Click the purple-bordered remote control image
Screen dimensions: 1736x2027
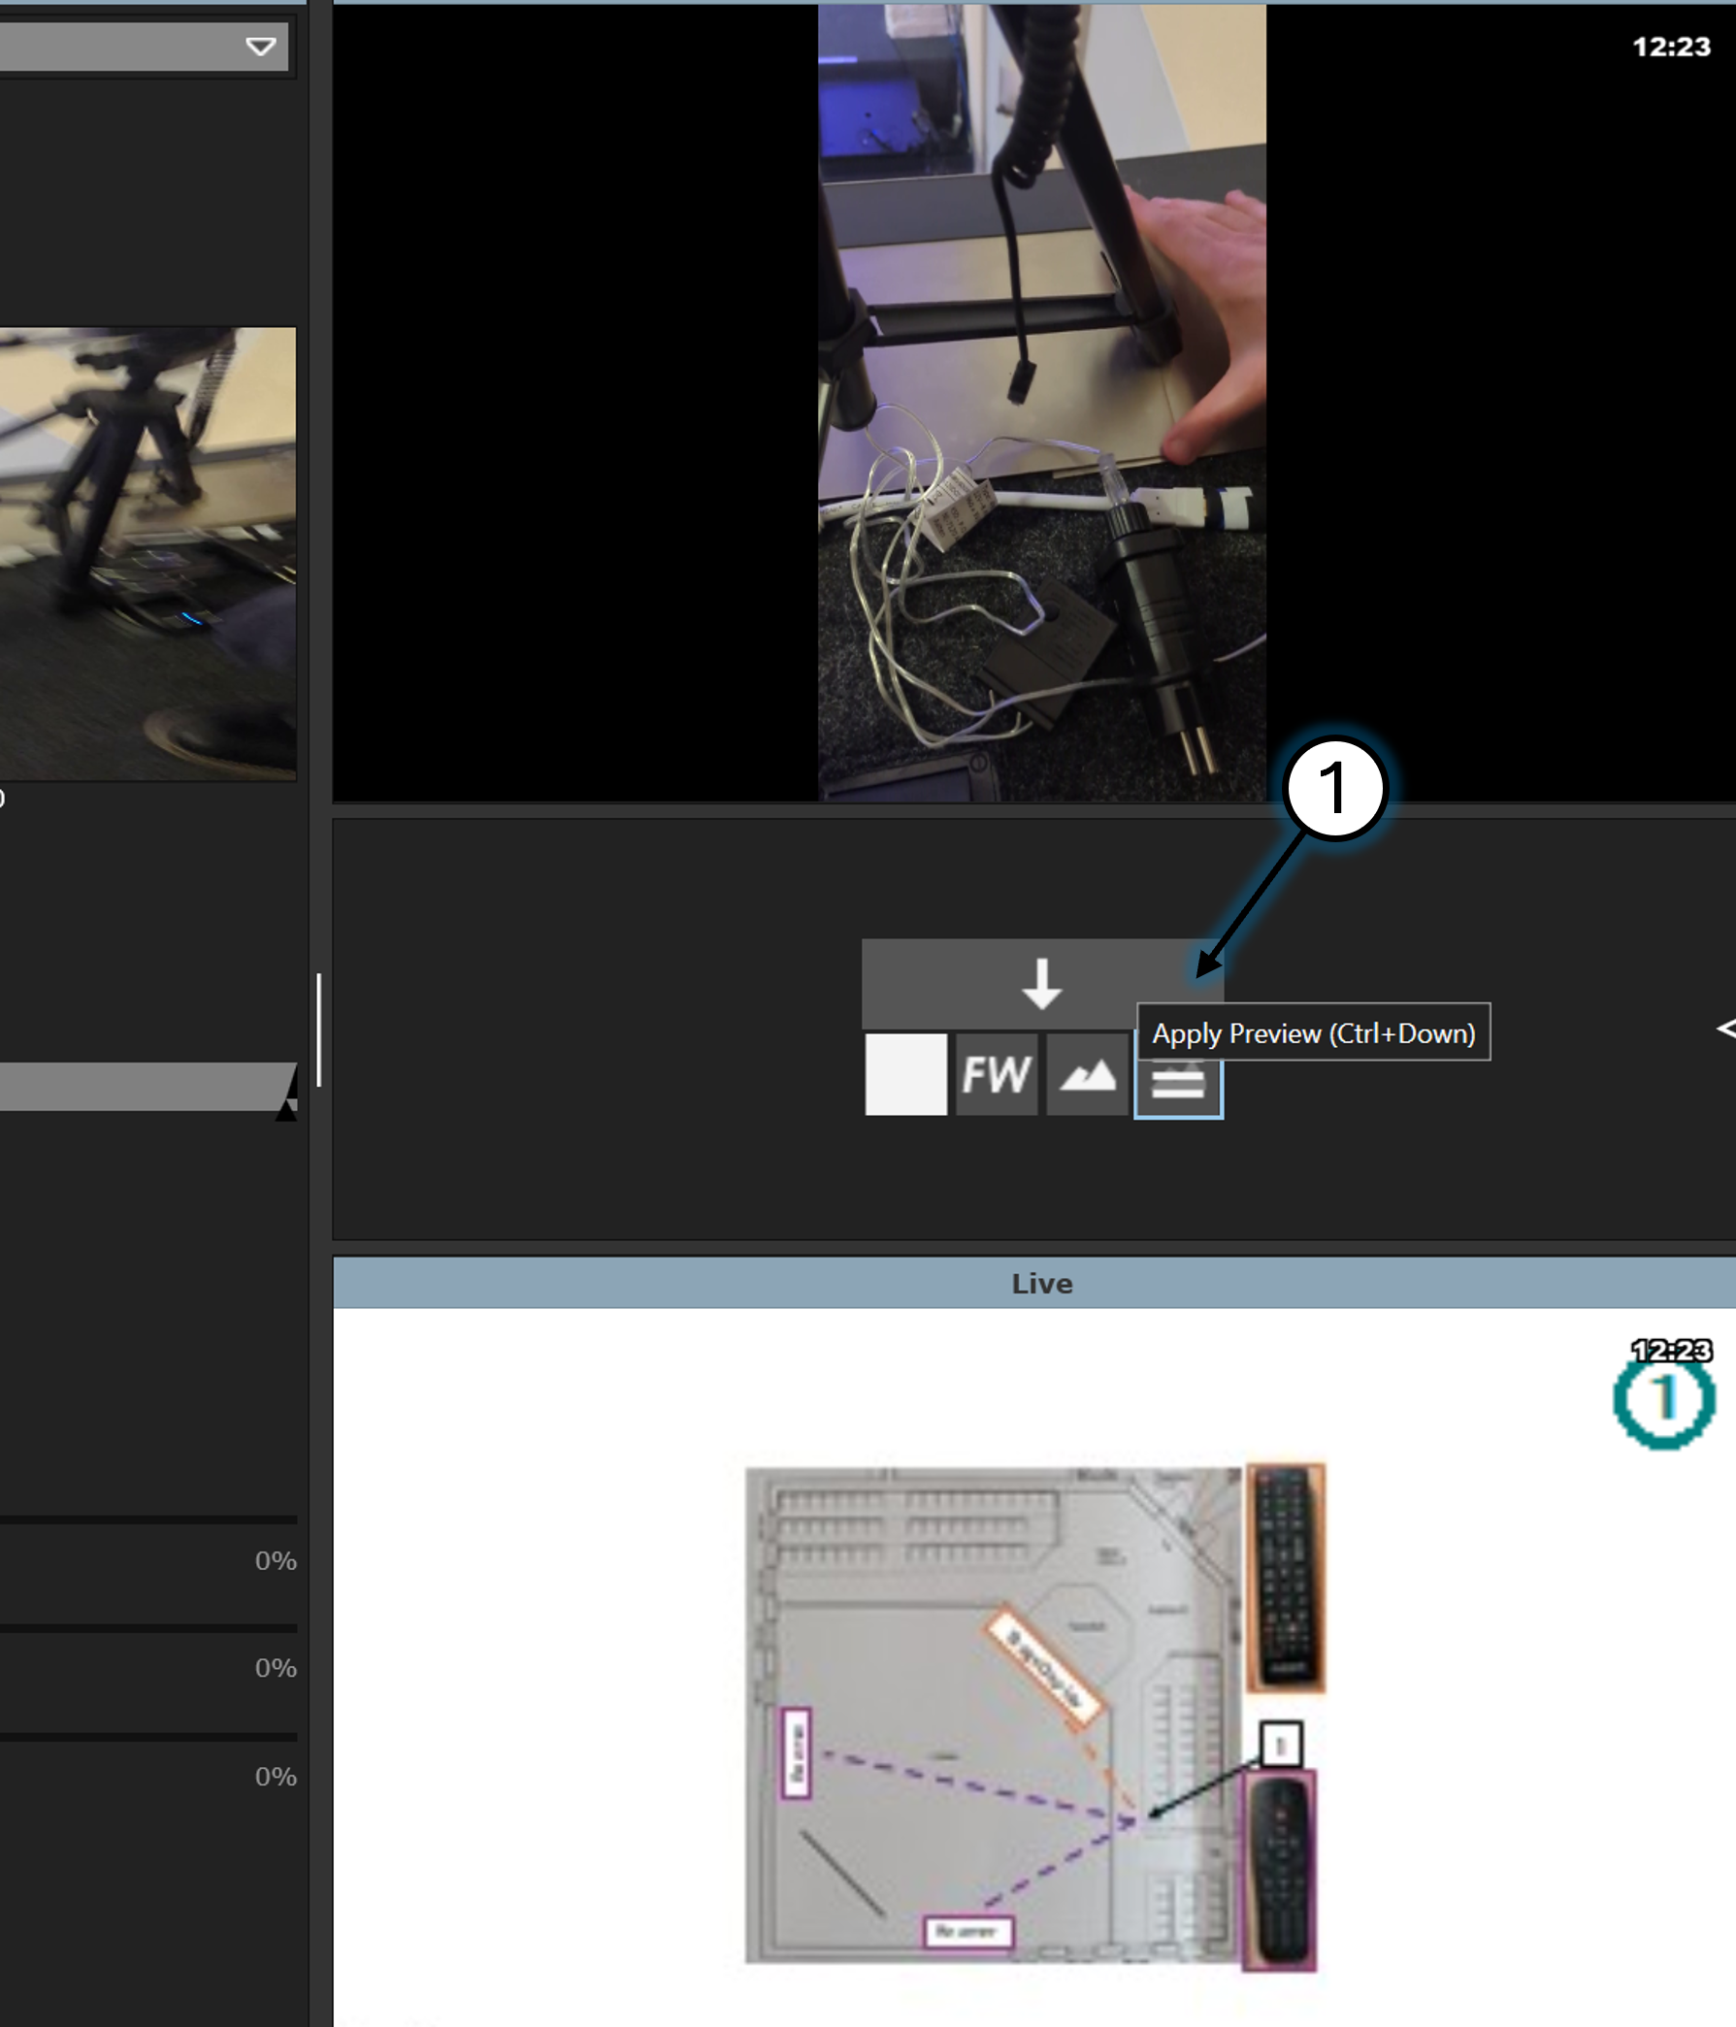[1279, 1870]
